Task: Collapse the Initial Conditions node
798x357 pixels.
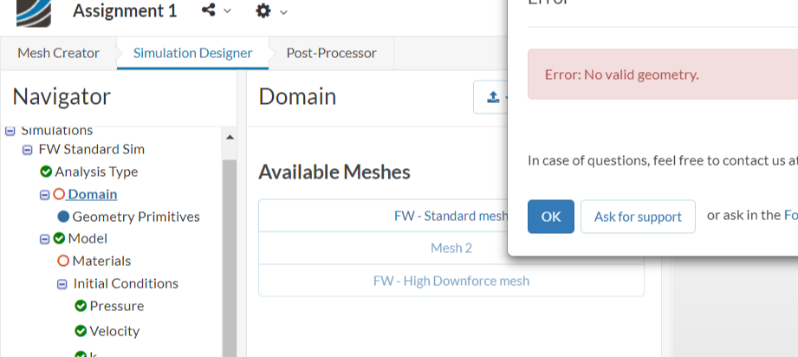Action: click(x=62, y=283)
